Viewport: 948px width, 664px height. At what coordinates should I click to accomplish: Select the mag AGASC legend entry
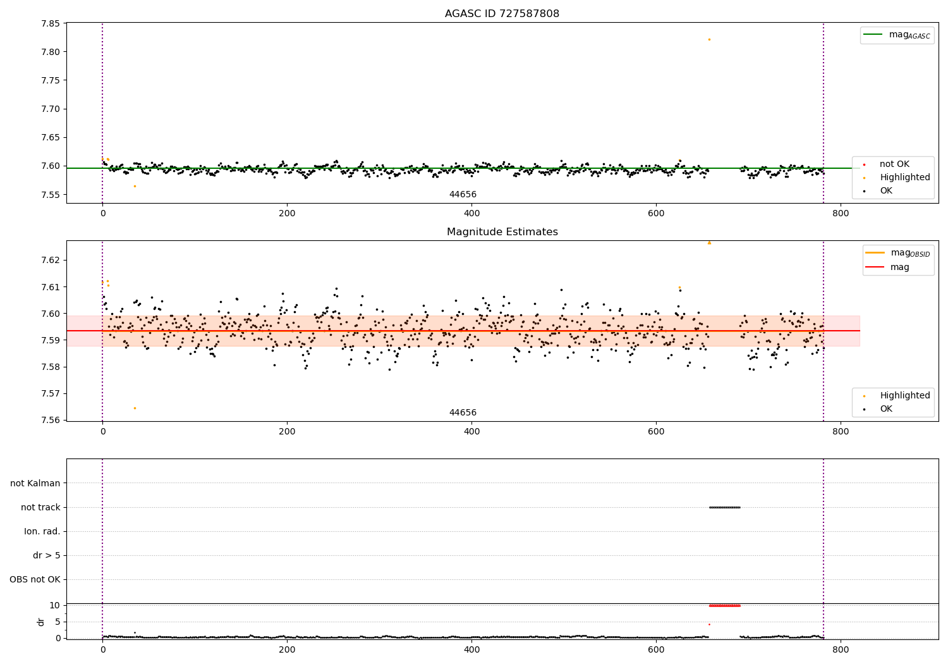897,35
